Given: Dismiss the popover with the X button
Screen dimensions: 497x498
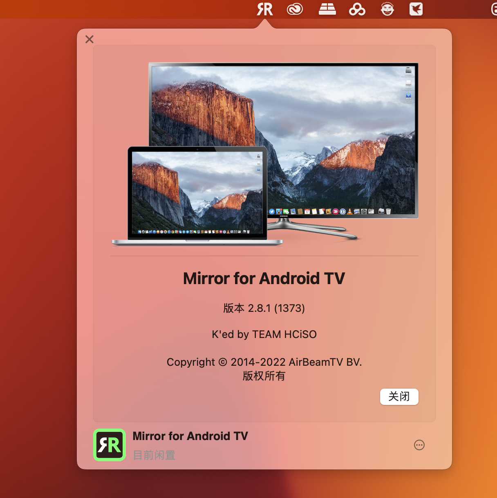Looking at the screenshot, I should coord(90,39).
